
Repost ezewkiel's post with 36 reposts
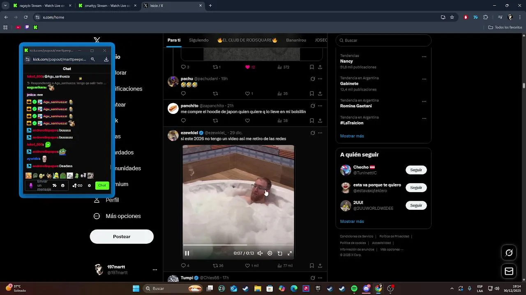tap(218, 265)
